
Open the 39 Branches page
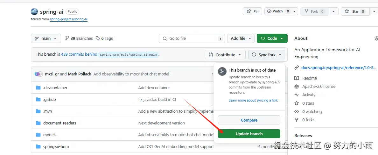click(x=79, y=39)
